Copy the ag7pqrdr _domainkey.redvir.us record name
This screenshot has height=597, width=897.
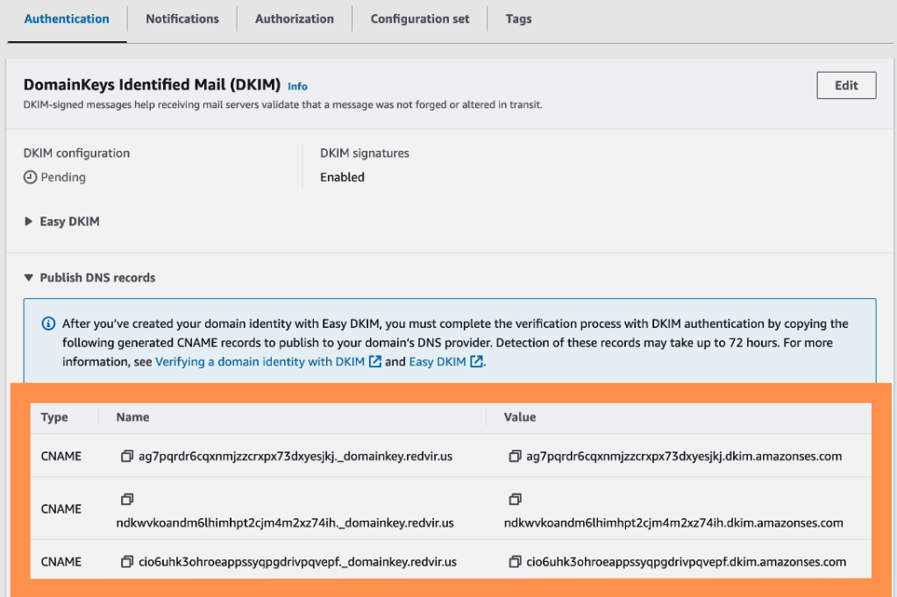[x=126, y=457]
